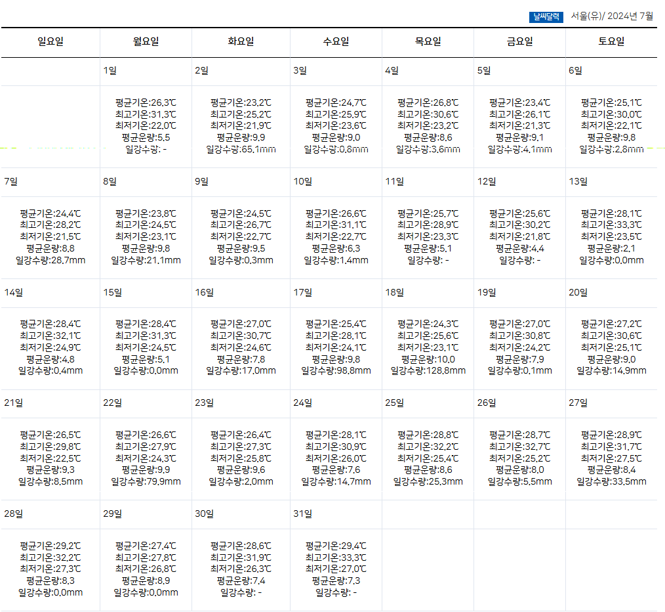
Task: Click the 128.8mm rainfall value on 18일
Action: 428,370
